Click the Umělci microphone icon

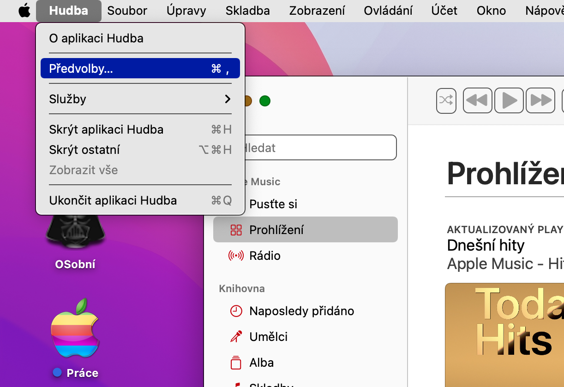point(236,337)
